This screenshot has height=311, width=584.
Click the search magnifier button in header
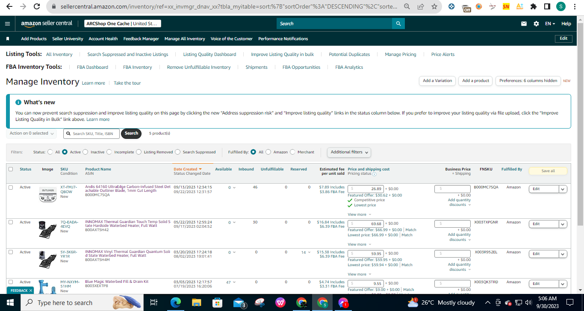tap(398, 23)
